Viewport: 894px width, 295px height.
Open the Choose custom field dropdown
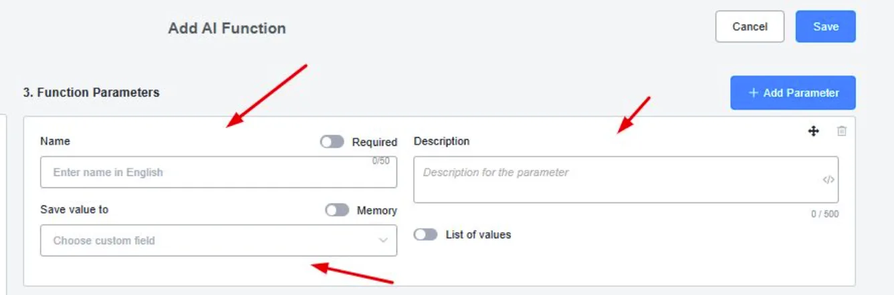[x=219, y=240]
